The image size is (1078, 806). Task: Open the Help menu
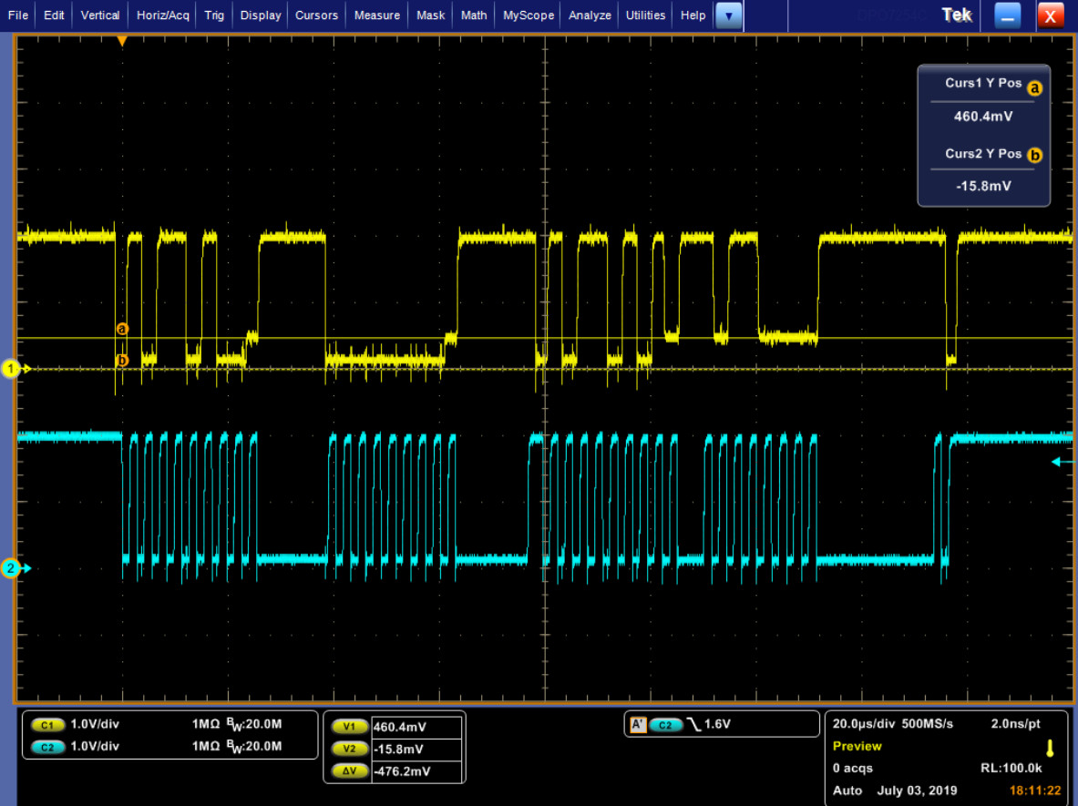coord(693,15)
